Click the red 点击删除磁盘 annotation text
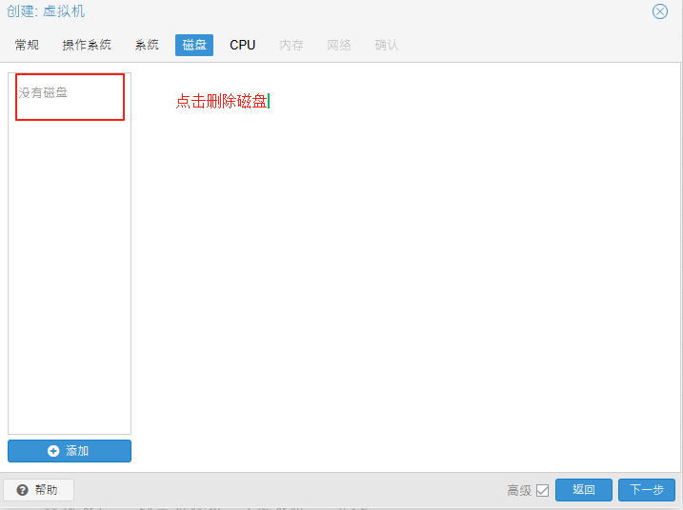The height and width of the screenshot is (510, 683). (x=221, y=102)
